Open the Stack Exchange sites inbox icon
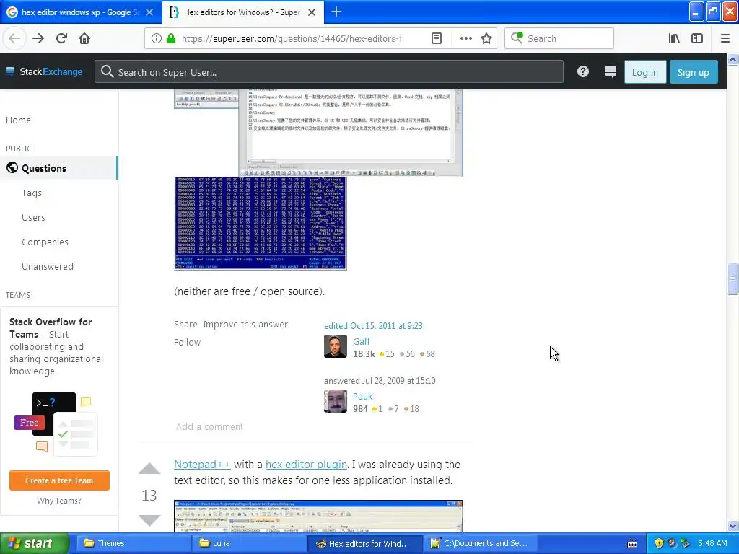739x554 pixels. [611, 71]
